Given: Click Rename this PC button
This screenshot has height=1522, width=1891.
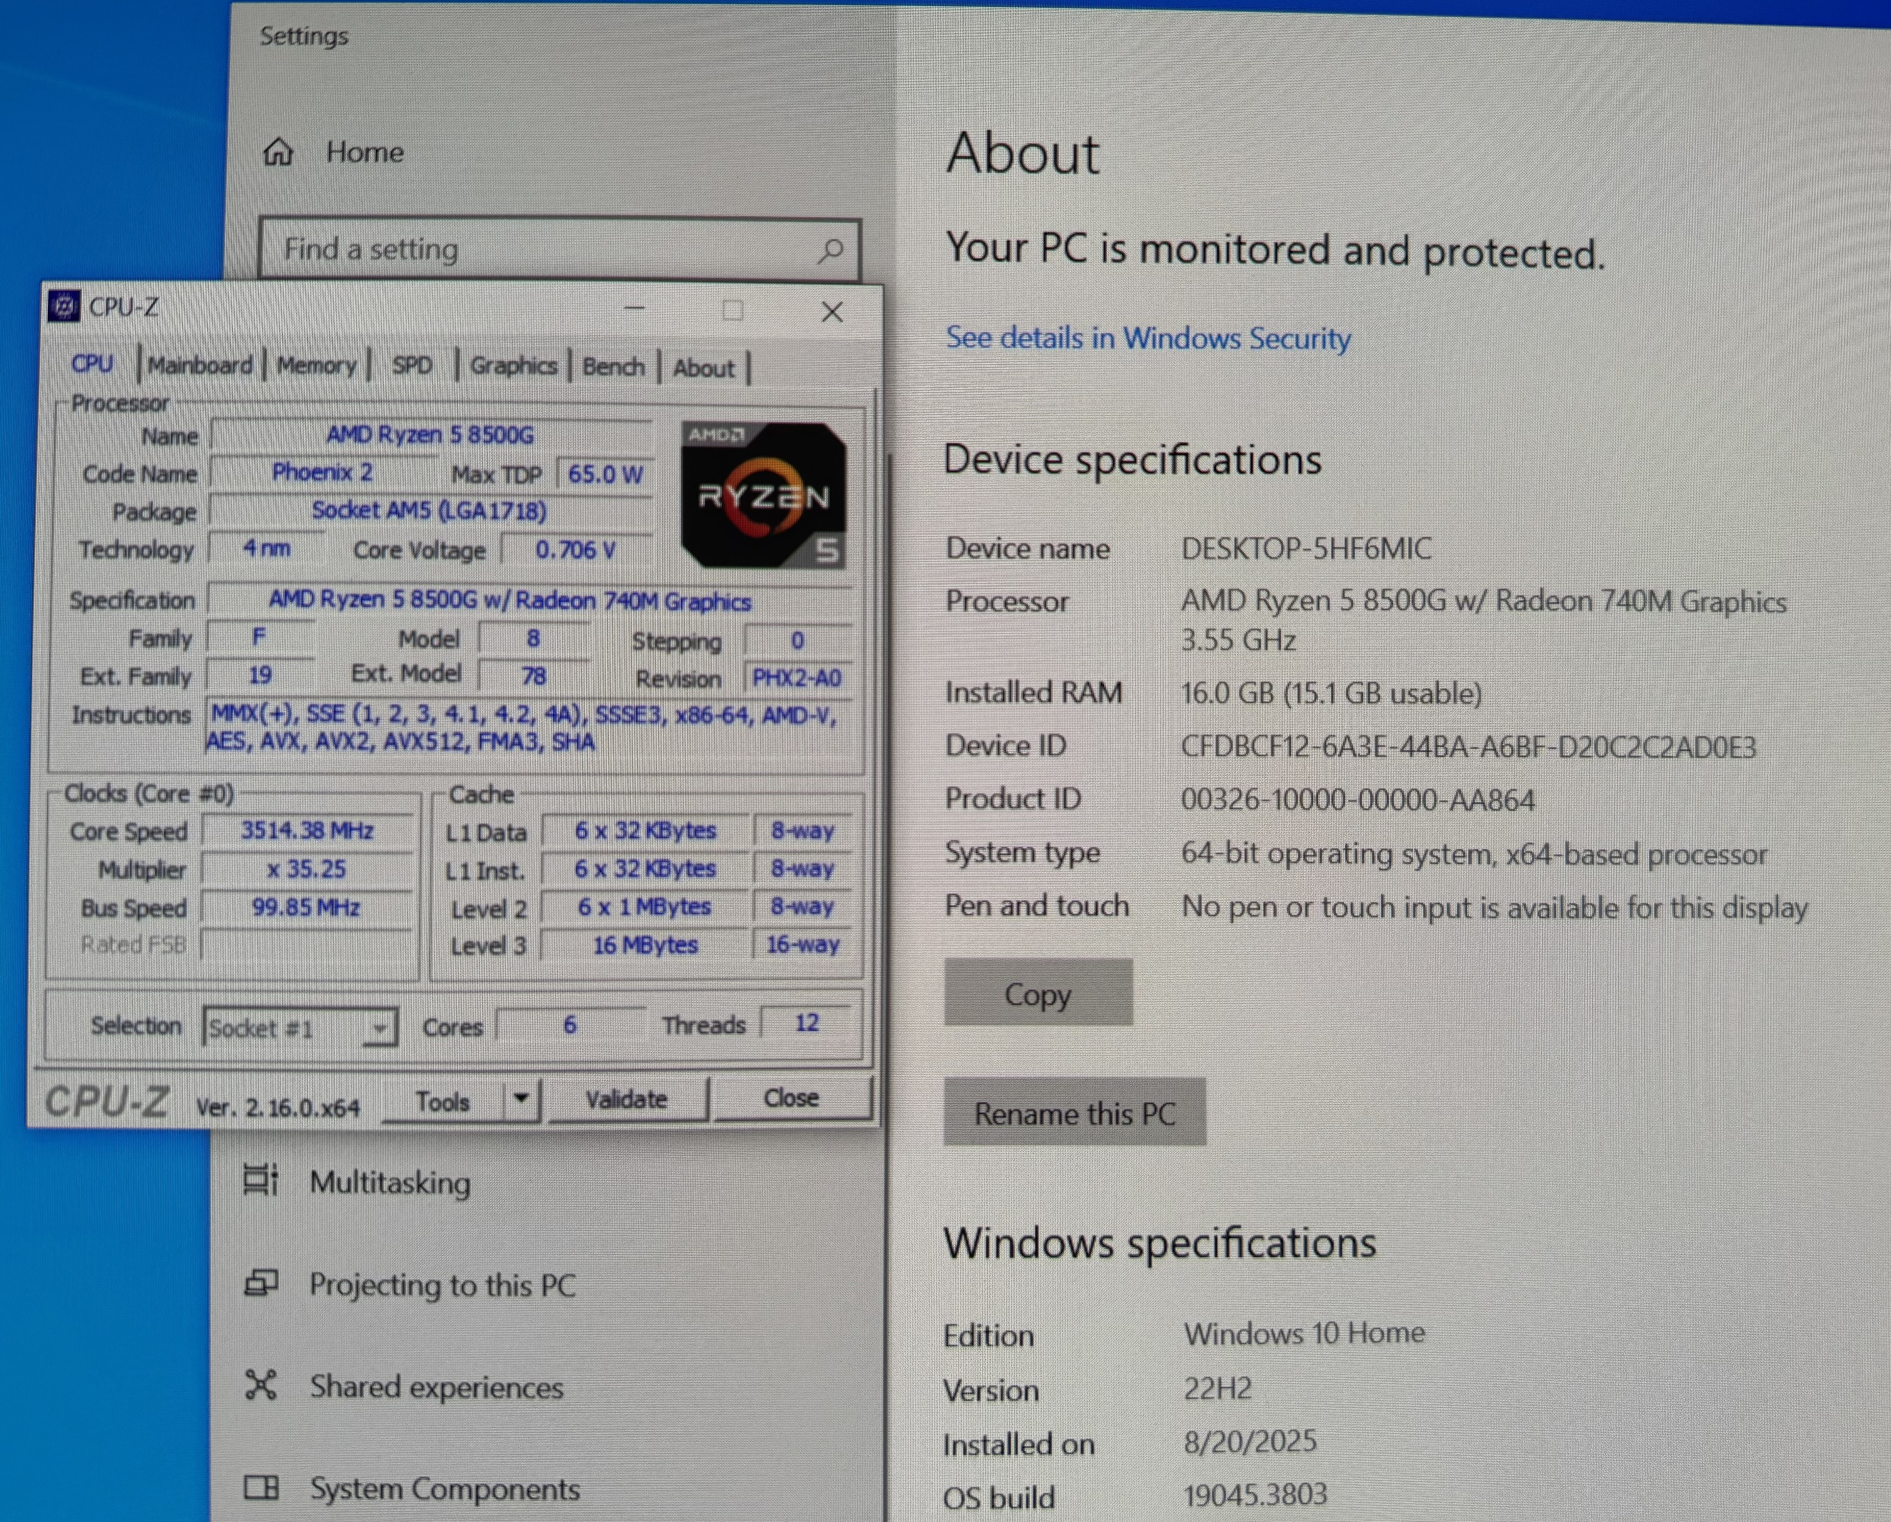Looking at the screenshot, I should [1075, 1112].
